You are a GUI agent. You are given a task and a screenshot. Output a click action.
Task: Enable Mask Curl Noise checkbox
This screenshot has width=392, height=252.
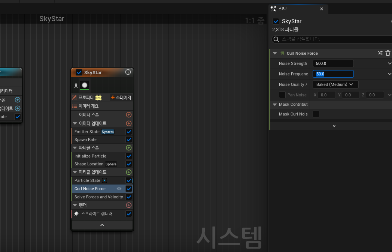pyautogui.click(x=316, y=114)
